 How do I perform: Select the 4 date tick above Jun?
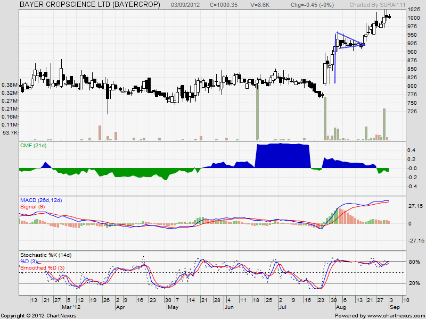229,300
